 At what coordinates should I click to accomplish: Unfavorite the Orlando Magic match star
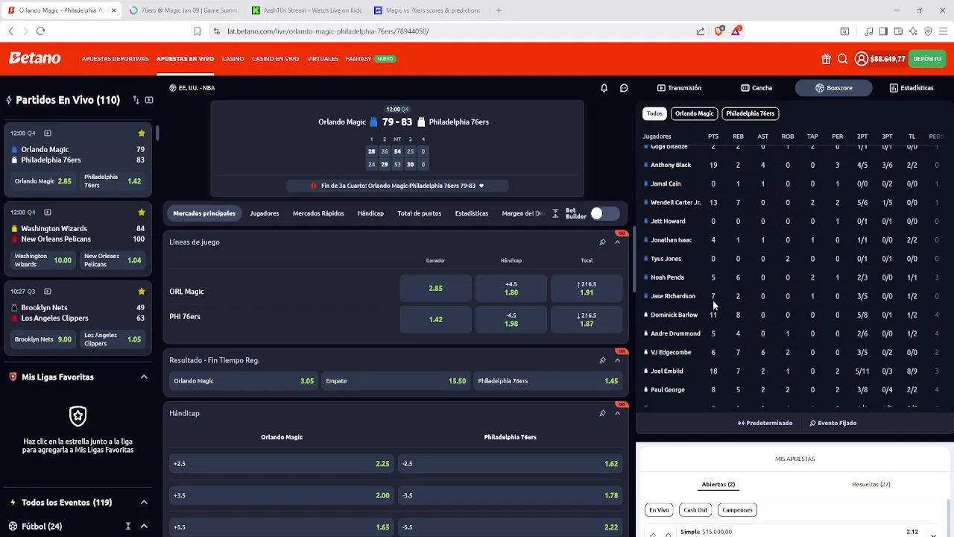coord(142,134)
